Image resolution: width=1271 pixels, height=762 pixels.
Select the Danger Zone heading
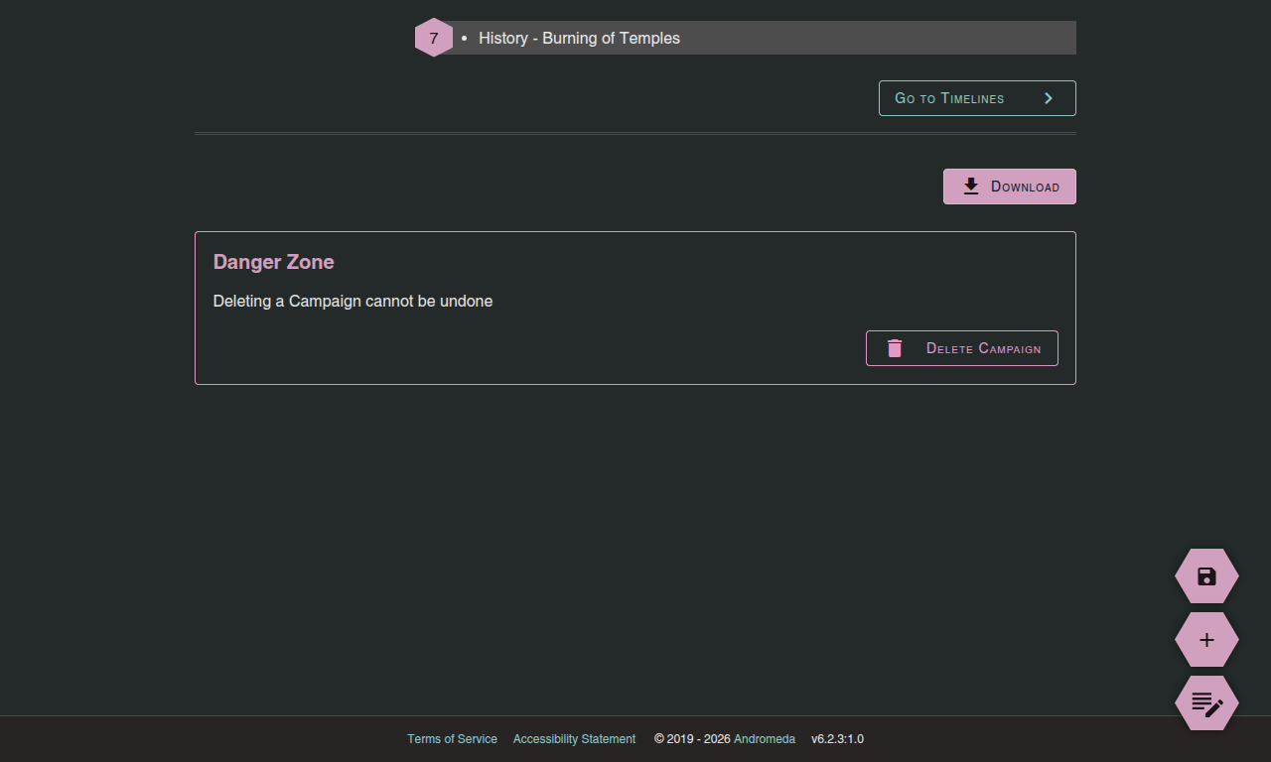[x=273, y=261]
